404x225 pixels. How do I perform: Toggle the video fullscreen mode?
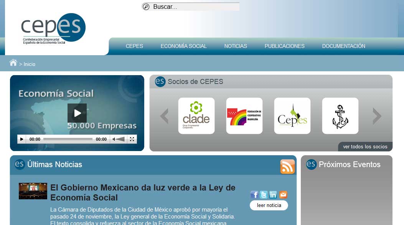pos(132,140)
